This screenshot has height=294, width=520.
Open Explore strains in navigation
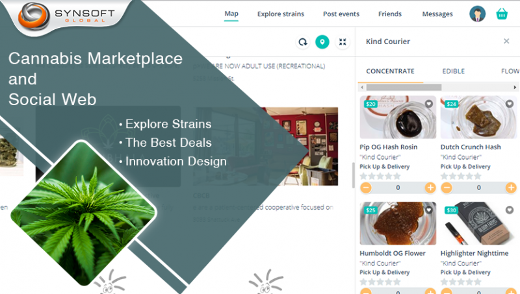[x=281, y=14]
